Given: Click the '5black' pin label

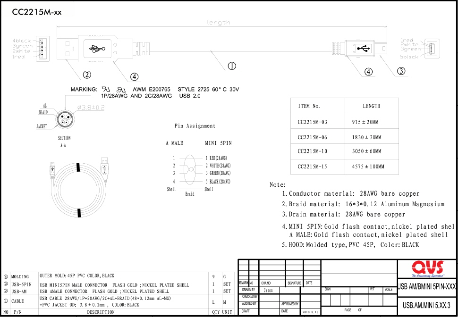Looking at the screenshot, I should [x=409, y=57].
